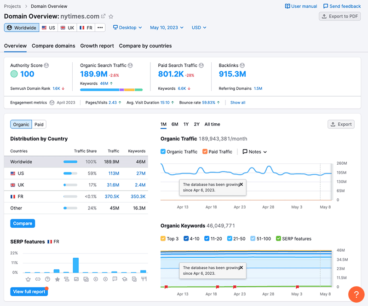Toggle the 4-10 keywords checkbox
This screenshot has width=368, height=306.
[x=186, y=239]
